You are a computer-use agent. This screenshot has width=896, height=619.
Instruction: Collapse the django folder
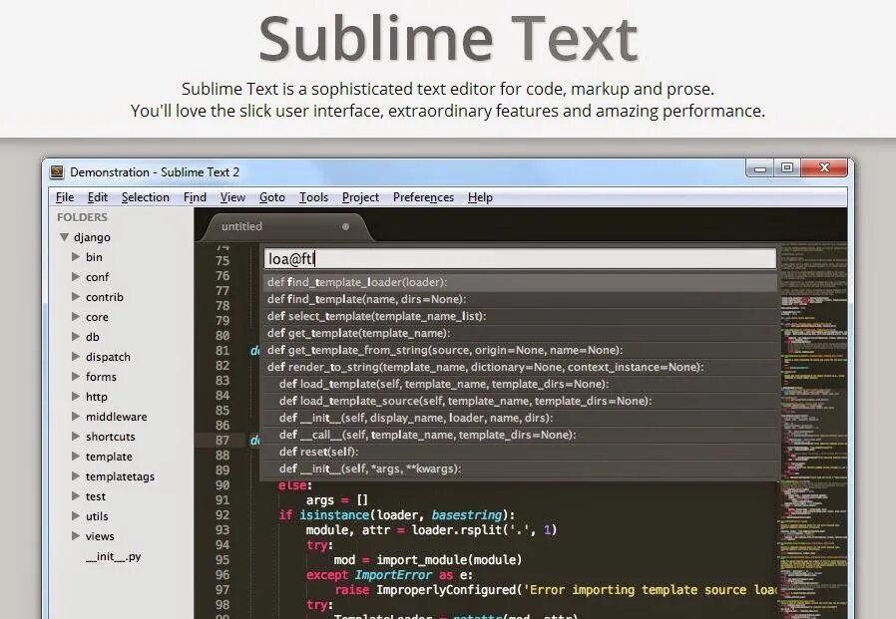(65, 237)
